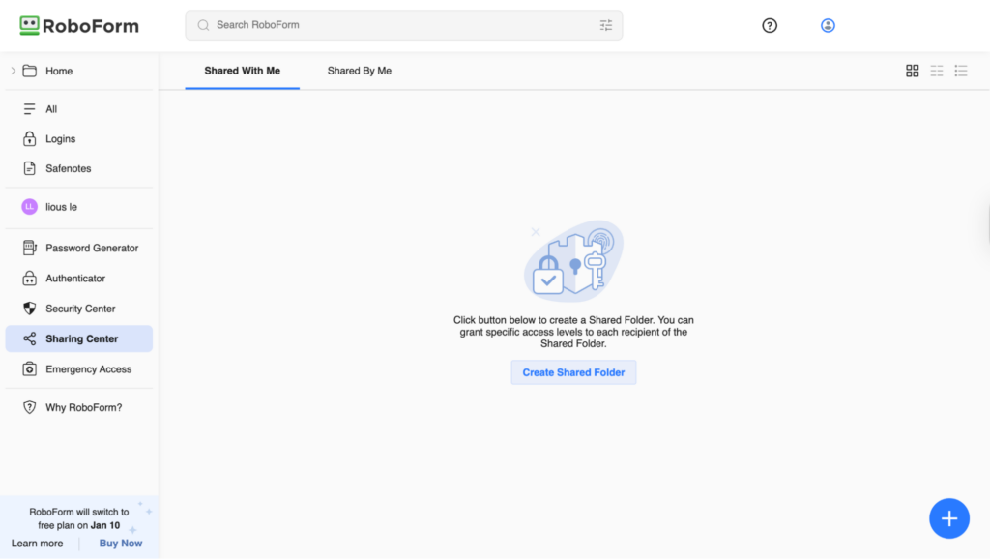Focus the Search RoboForm input field
The height and width of the screenshot is (559, 990).
404,25
